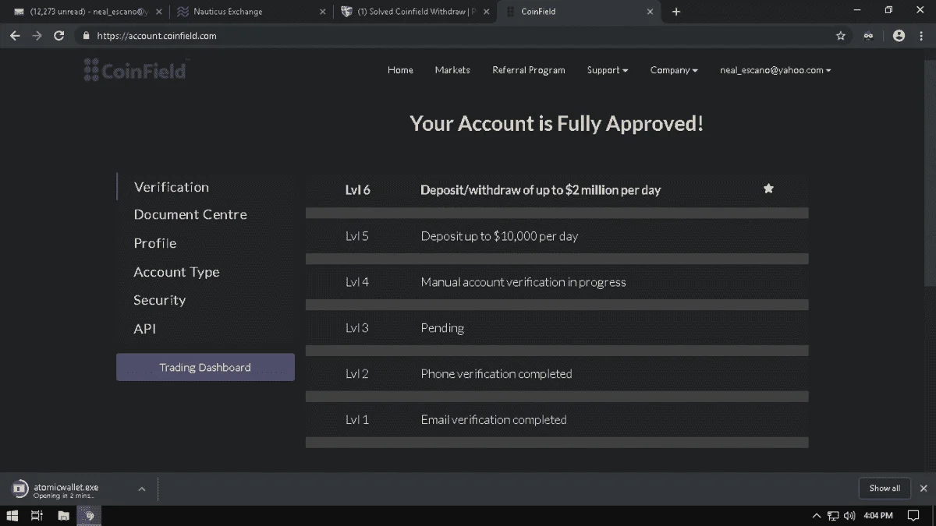This screenshot has width=936, height=526.
Task: Expand the Company dropdown menu
Action: click(x=674, y=70)
